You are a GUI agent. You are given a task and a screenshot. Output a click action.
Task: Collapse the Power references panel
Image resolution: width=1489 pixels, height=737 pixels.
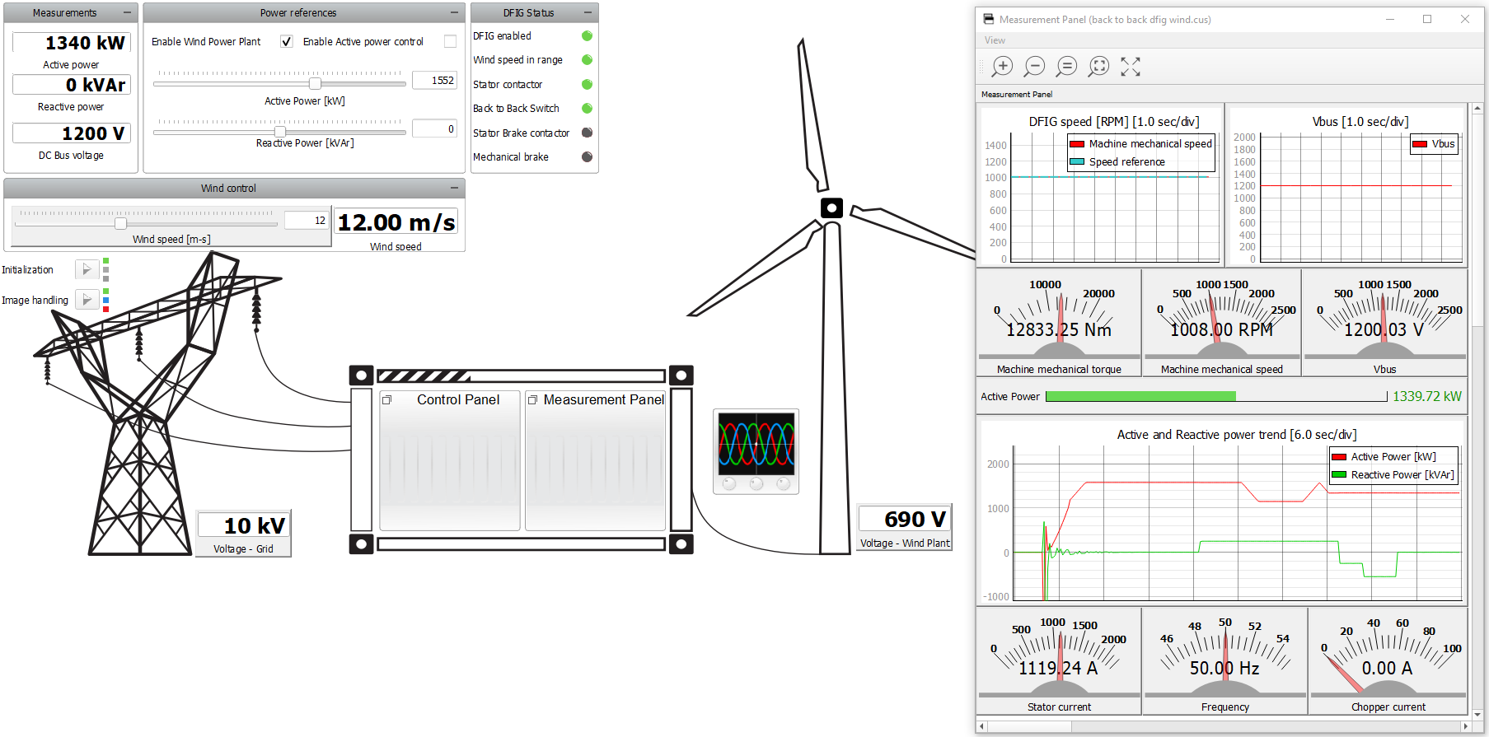point(454,12)
